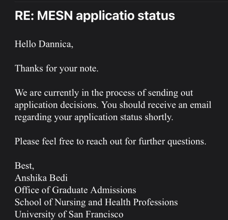Click the Hello greeting word
The height and width of the screenshot is (220, 228).
click(x=25, y=44)
